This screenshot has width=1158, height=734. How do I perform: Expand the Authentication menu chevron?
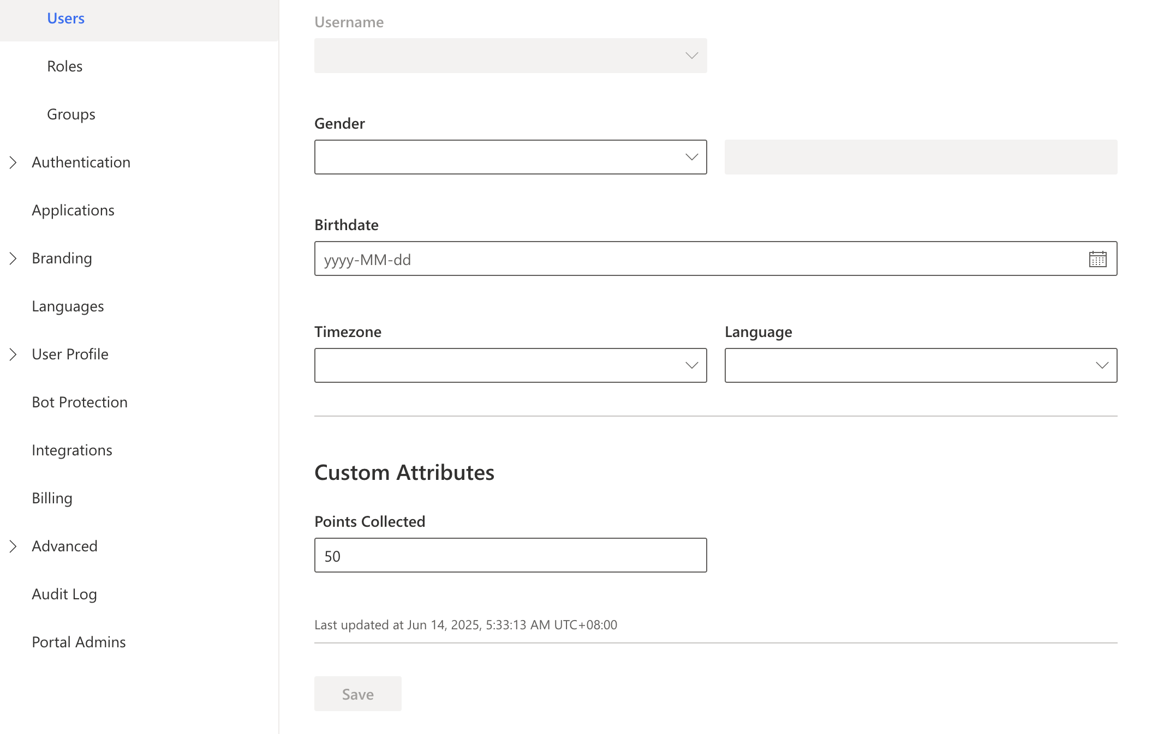click(x=13, y=163)
